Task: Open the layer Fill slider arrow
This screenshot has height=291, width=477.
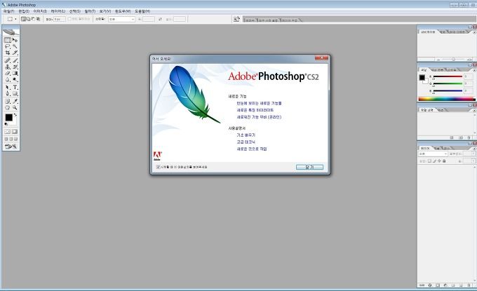Action: [x=473, y=161]
